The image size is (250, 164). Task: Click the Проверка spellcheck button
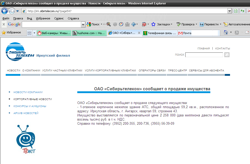[185, 24]
